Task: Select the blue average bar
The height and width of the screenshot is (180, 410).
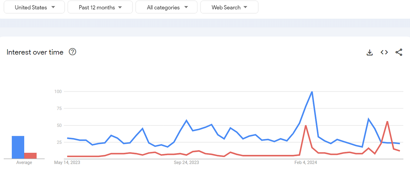Action: click(18, 147)
